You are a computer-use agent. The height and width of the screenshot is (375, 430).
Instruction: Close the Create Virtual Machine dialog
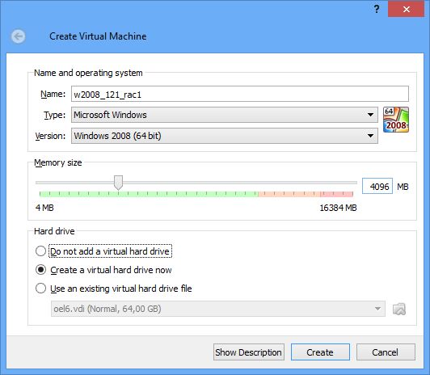tap(406, 9)
